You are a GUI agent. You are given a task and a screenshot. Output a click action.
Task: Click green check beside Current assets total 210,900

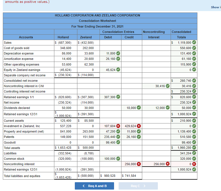tap(194, 121)
